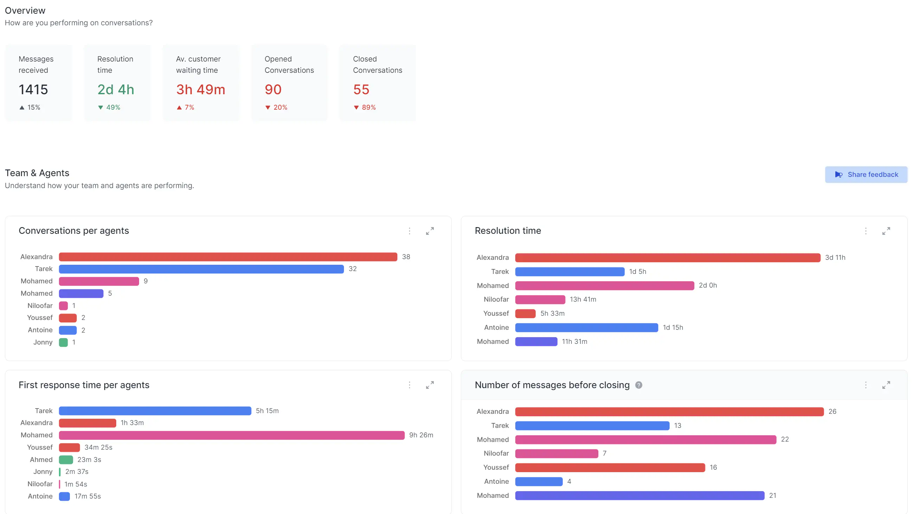
Task: Click Ahmed label in First response time chart
Action: pos(41,460)
